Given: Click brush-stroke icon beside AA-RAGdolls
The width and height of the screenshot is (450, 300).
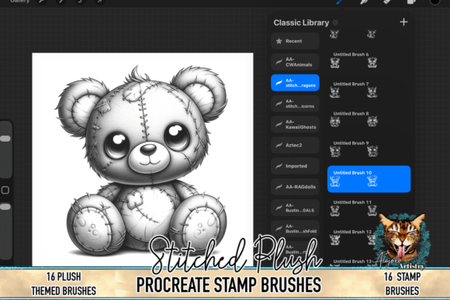Looking at the screenshot, I should coord(279,187).
